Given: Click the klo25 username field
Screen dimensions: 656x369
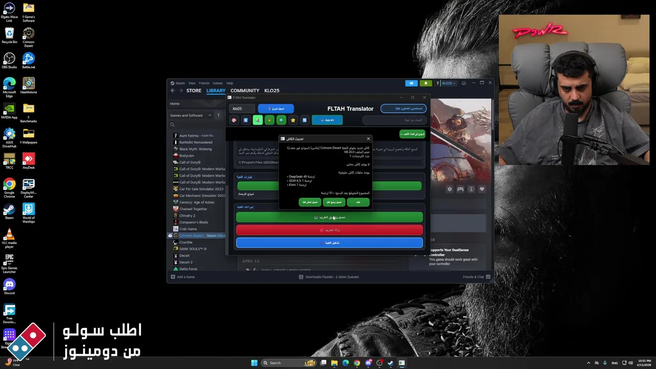Looking at the screenshot, I should tap(242, 109).
